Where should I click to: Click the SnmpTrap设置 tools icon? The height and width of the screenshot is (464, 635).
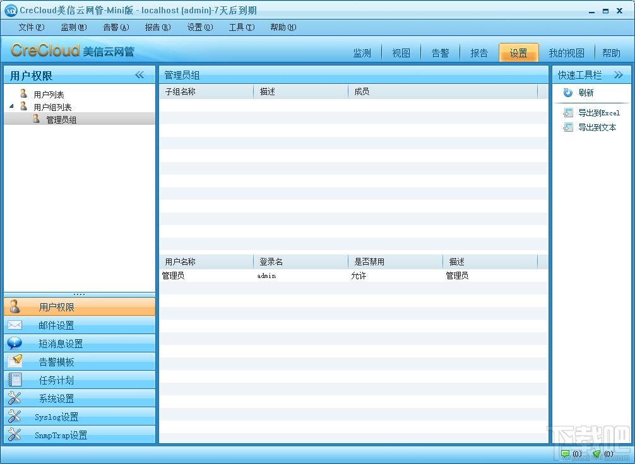(x=15, y=434)
